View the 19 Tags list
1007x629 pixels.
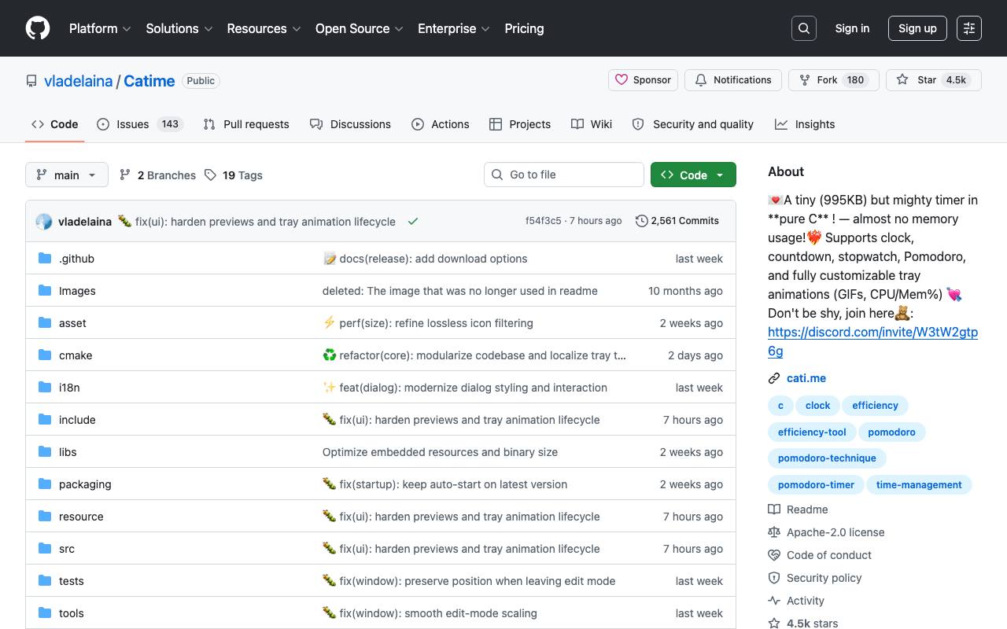234,175
